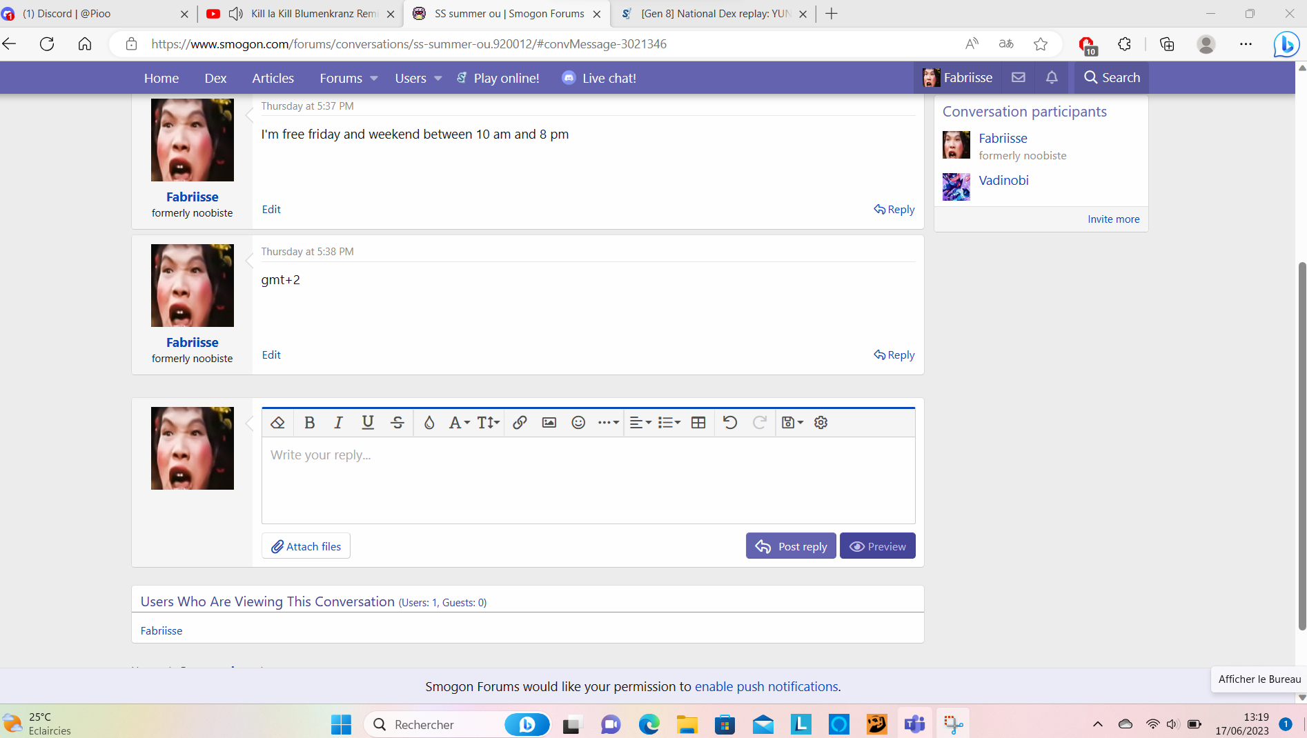Toggle BB code mode with the gear icon
The height and width of the screenshot is (738, 1307).
tap(820, 423)
